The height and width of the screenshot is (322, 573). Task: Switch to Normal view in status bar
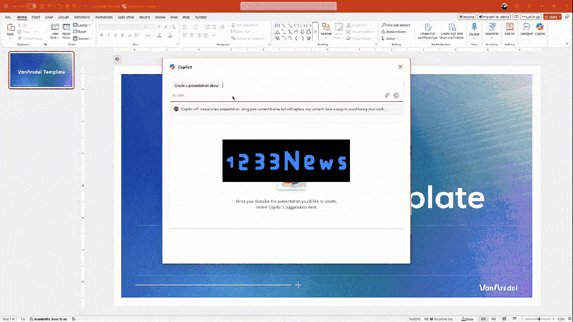point(483,319)
